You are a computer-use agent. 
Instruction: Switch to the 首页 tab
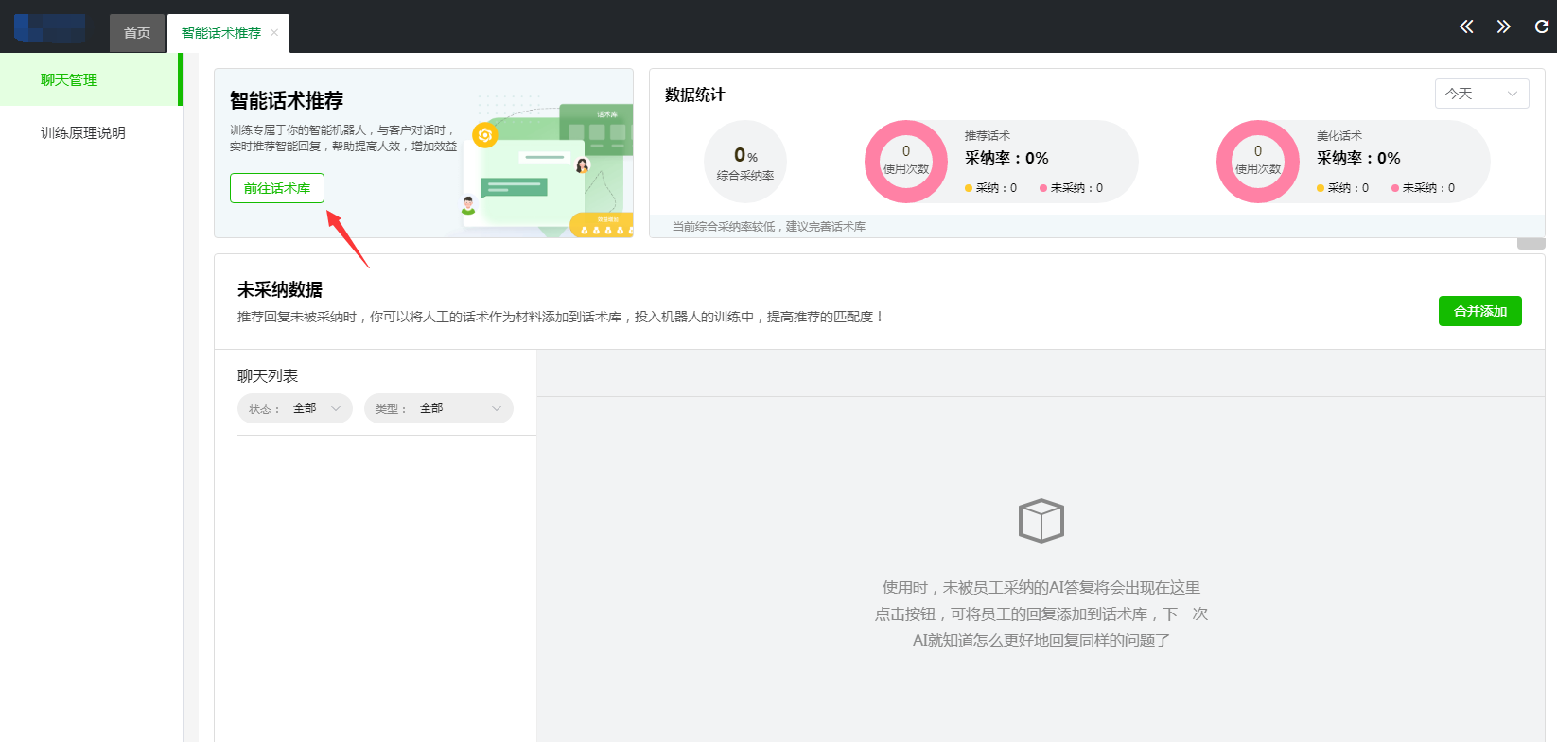[x=137, y=33]
